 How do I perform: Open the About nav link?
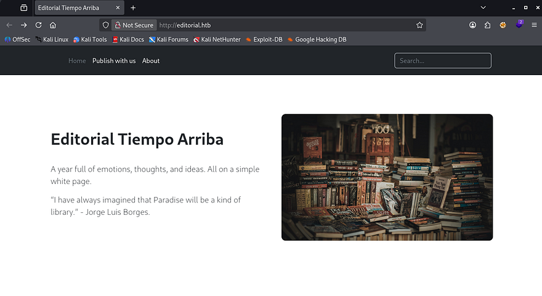[x=151, y=61]
